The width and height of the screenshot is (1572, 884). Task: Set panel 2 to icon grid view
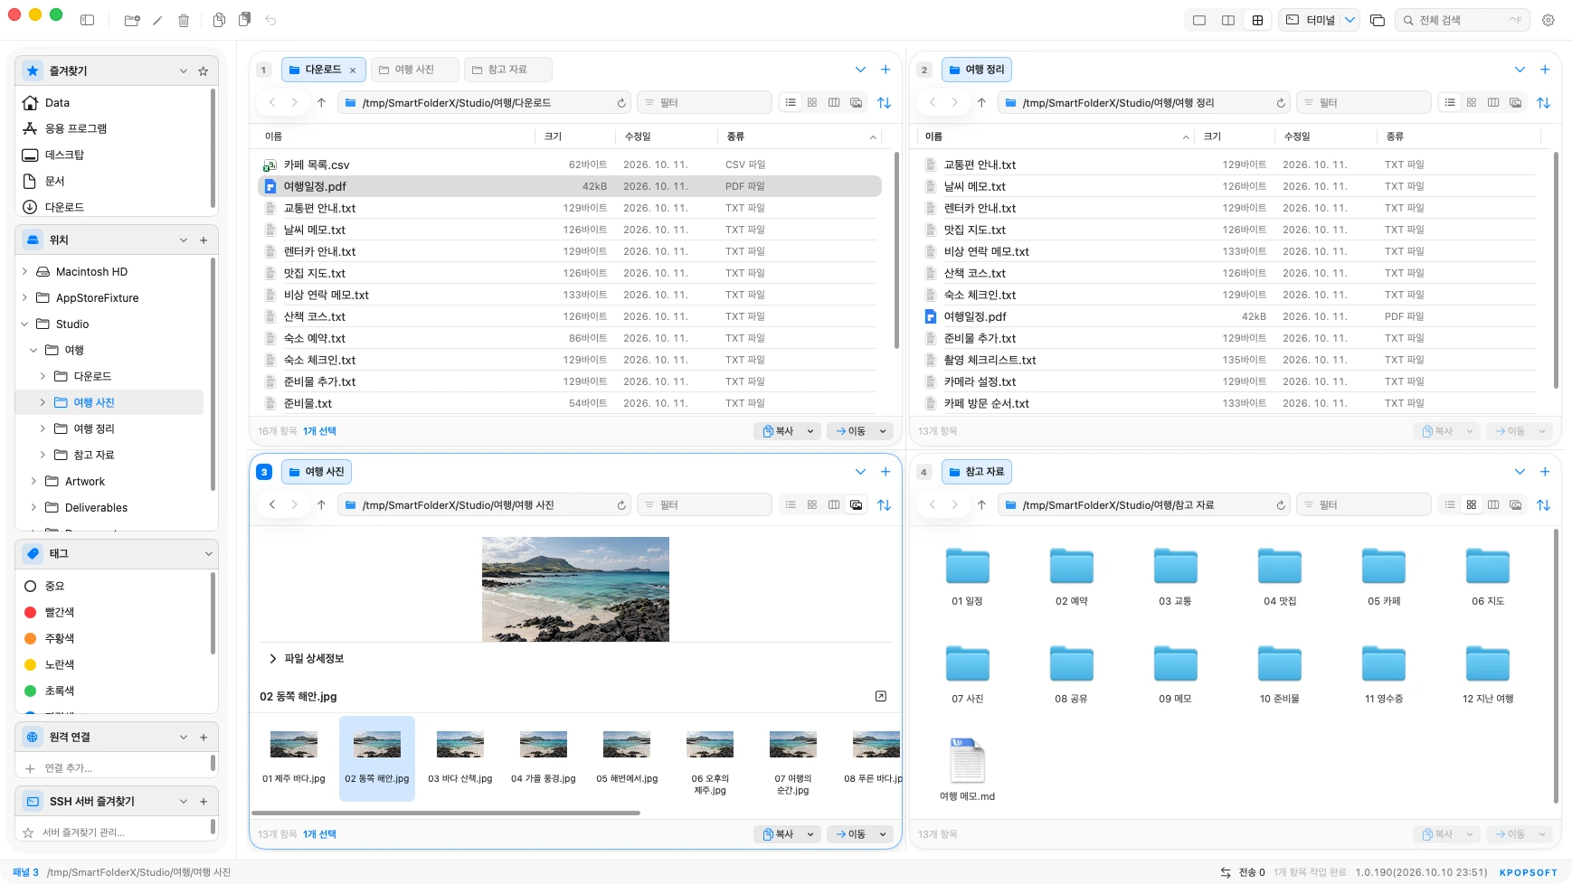coord(1472,103)
